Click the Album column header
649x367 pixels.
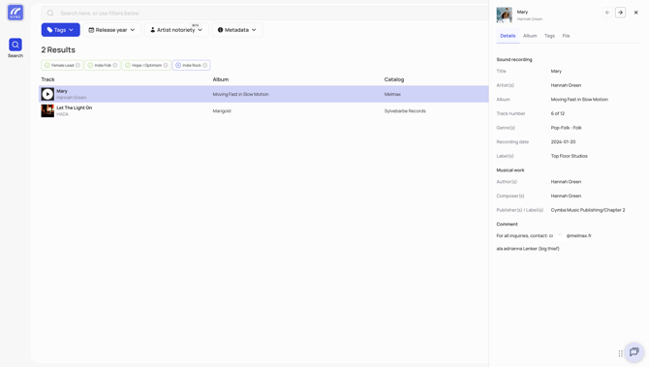pyautogui.click(x=221, y=79)
